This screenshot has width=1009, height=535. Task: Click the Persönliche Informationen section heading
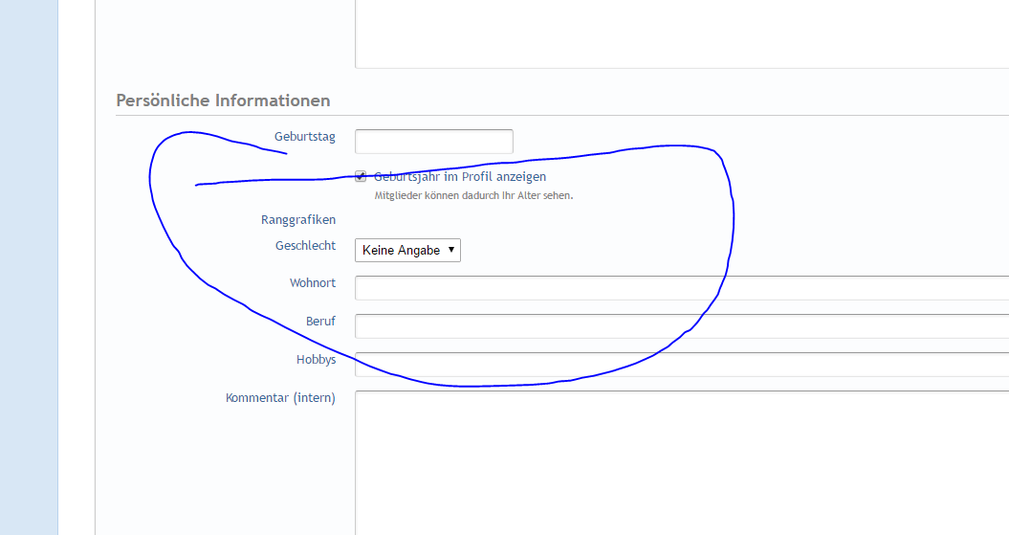[223, 100]
